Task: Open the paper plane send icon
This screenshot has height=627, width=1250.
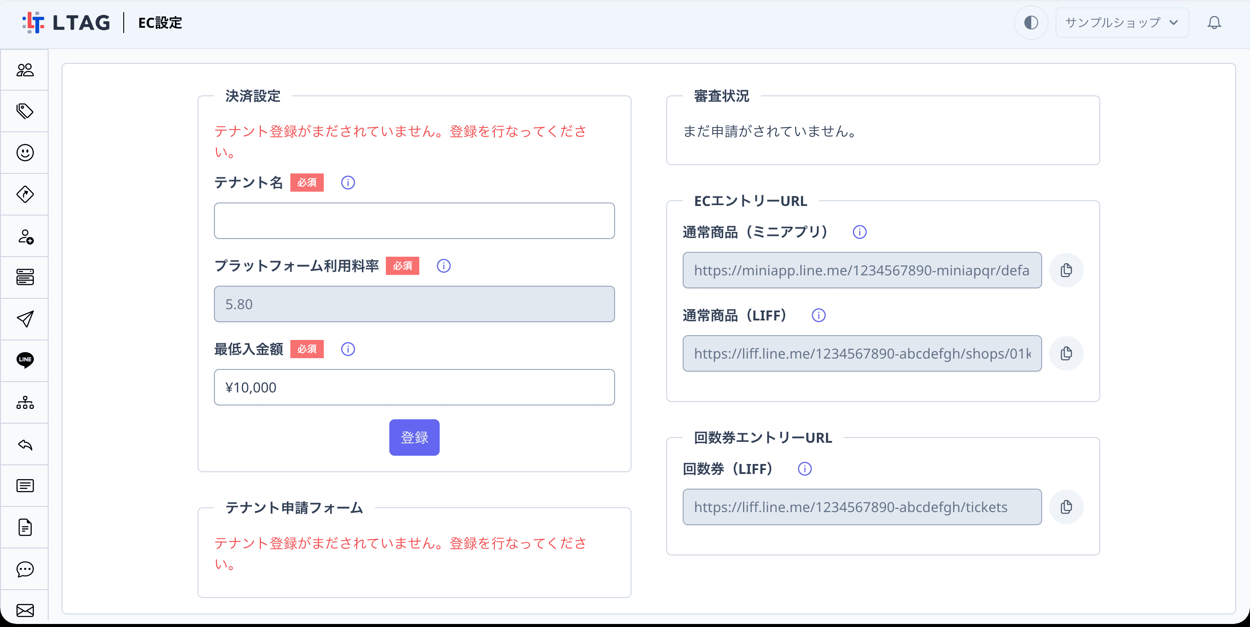Action: point(25,319)
